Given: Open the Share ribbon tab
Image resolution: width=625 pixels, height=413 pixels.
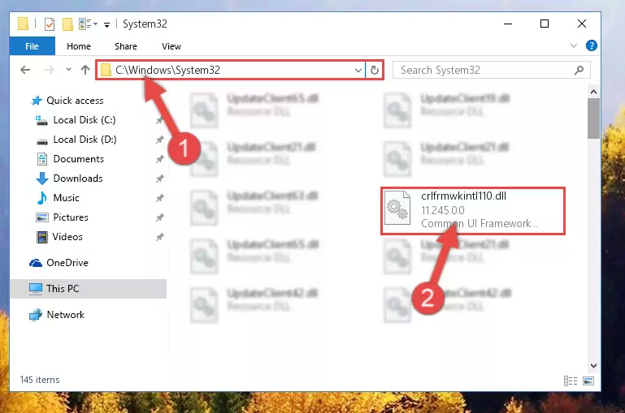Looking at the screenshot, I should pyautogui.click(x=126, y=46).
